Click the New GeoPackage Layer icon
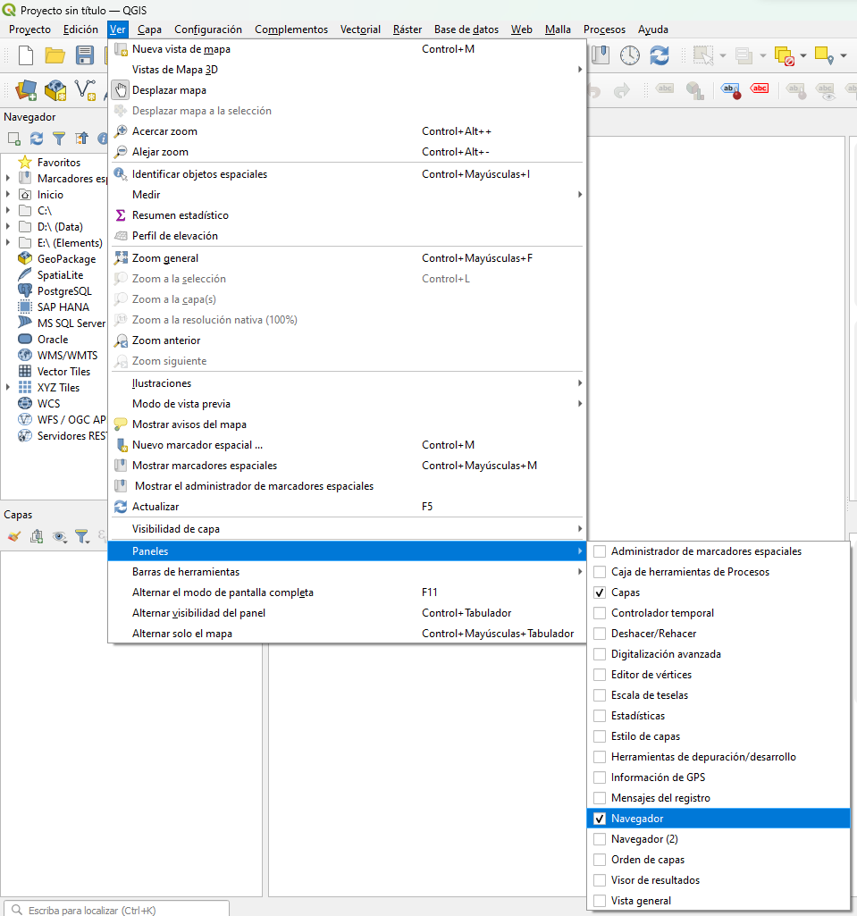This screenshot has height=916, width=857. pos(55,90)
